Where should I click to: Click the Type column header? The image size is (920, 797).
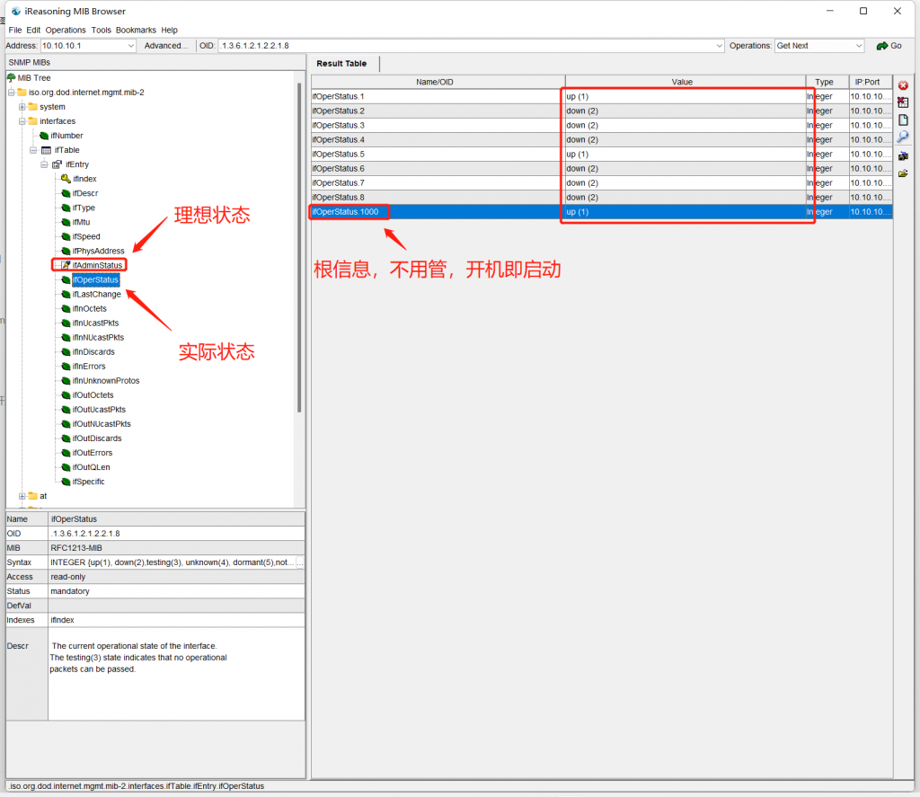pyautogui.click(x=825, y=82)
